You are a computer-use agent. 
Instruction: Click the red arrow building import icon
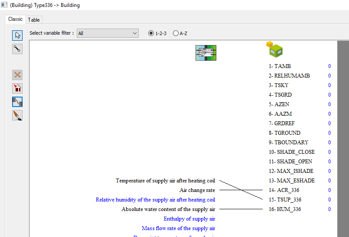(x=17, y=88)
